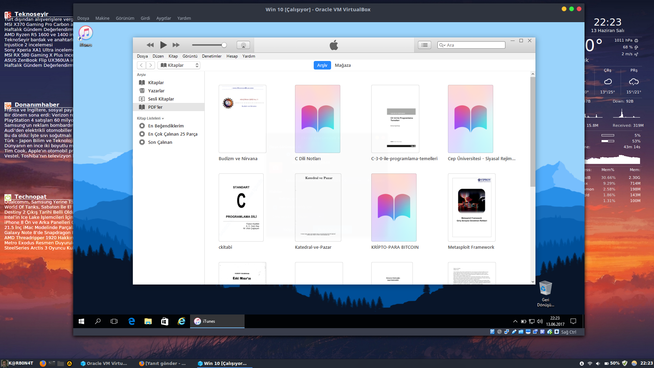
Task: Launch Microsoft Edge from the taskbar
Action: (x=131, y=321)
